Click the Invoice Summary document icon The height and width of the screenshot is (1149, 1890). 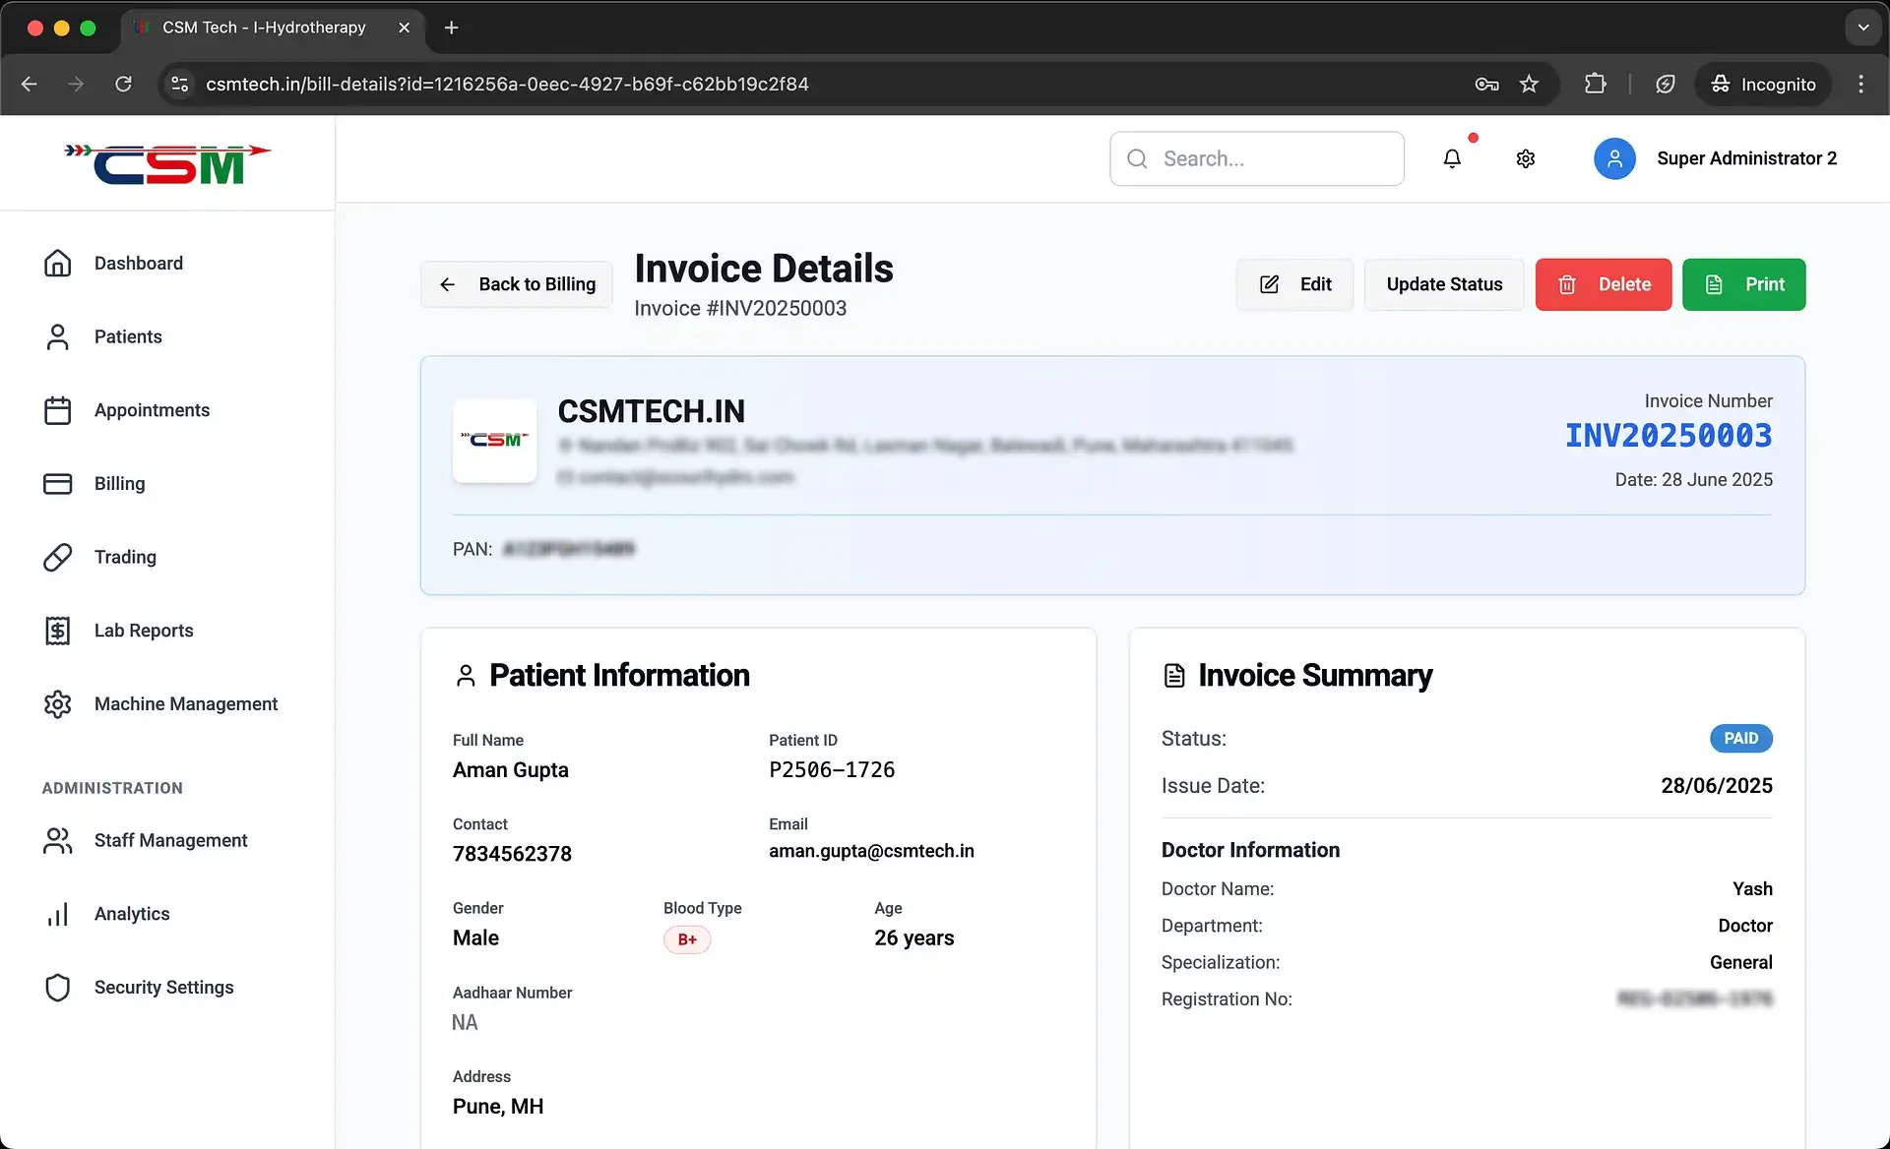[1174, 676]
